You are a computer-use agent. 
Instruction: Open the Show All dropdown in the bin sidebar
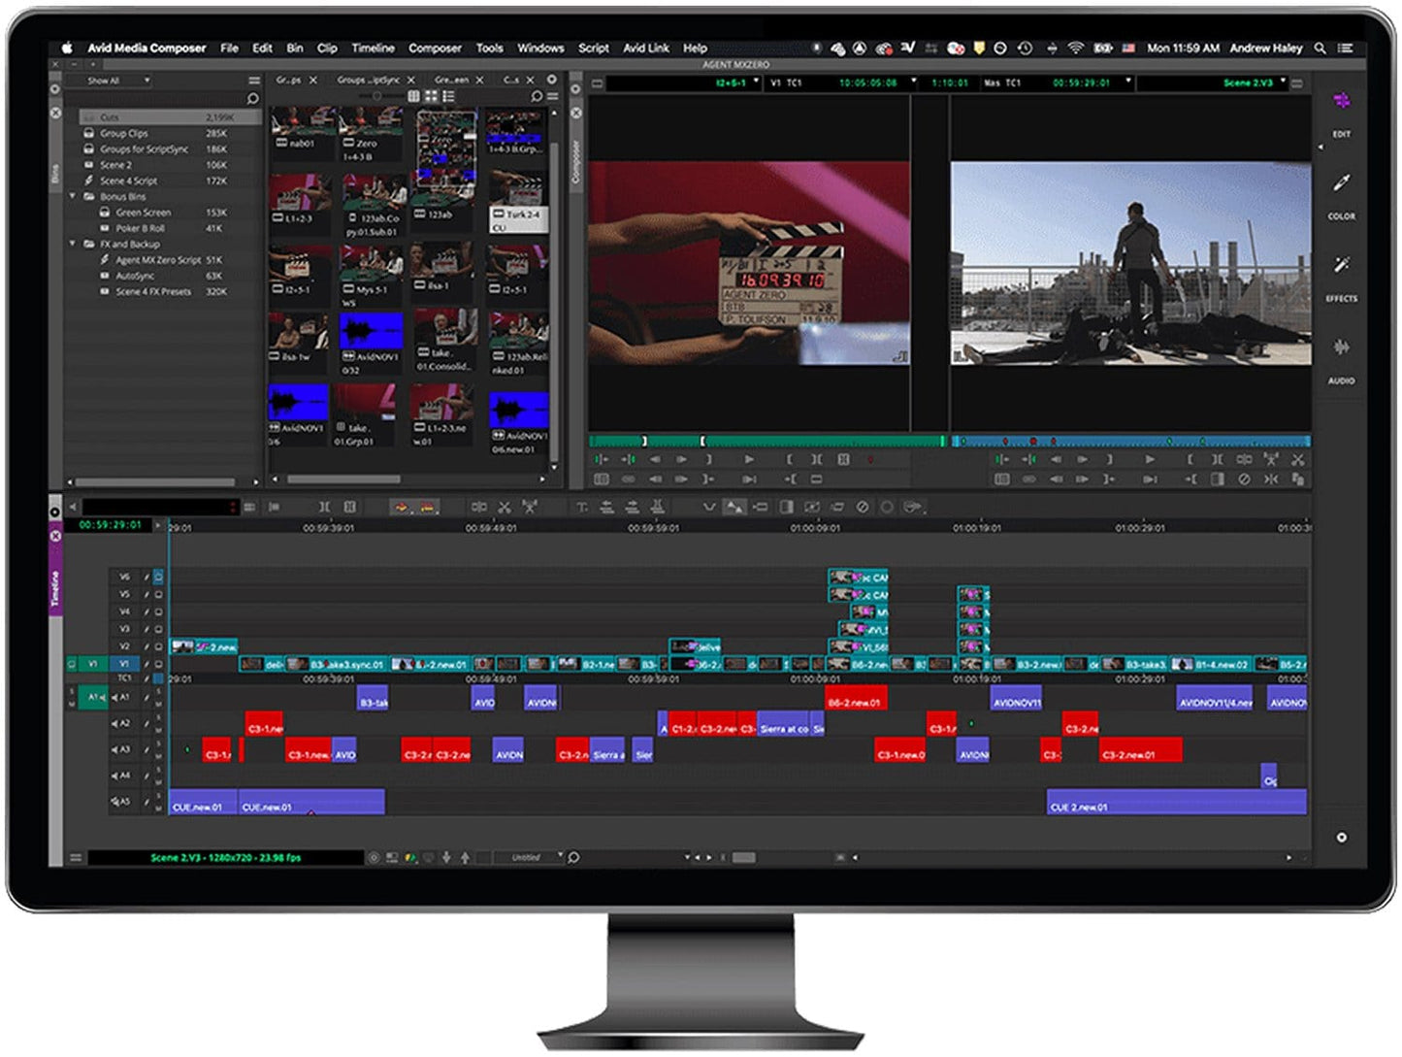pos(109,82)
